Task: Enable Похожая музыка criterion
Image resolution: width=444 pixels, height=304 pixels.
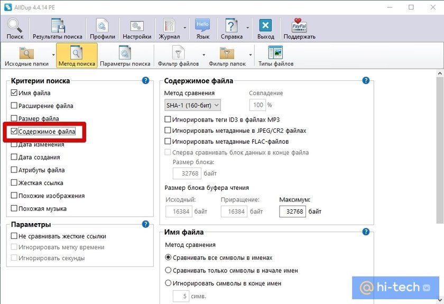Action: 14,208
